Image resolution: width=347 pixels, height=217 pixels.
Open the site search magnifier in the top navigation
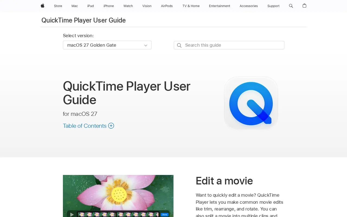pyautogui.click(x=291, y=6)
